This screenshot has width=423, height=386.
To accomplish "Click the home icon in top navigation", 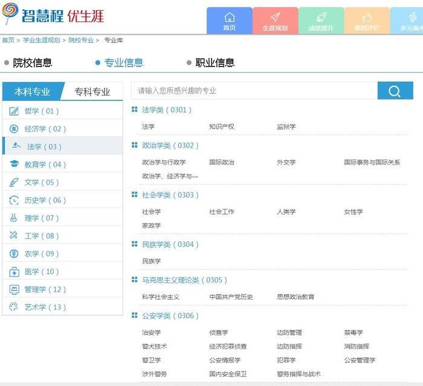I will 229,18.
